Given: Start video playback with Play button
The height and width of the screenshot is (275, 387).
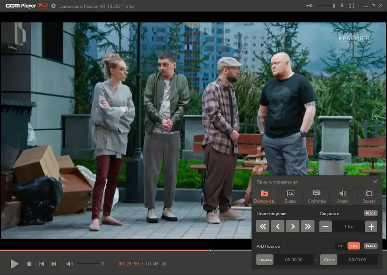Looking at the screenshot, I should 15,264.
